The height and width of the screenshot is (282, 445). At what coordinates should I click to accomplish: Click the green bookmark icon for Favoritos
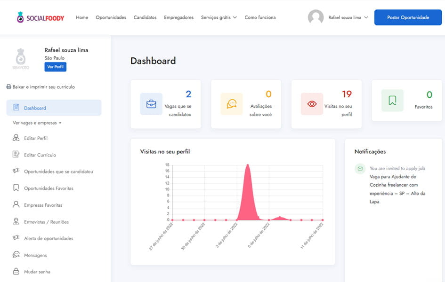(392, 100)
